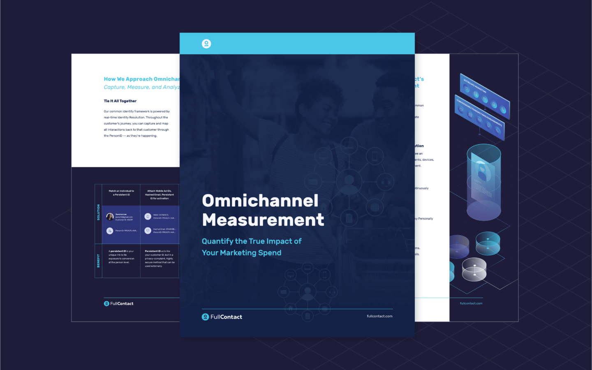Click the globe icon in the cover's upper network diagram
592x370 pixels.
coord(375,208)
